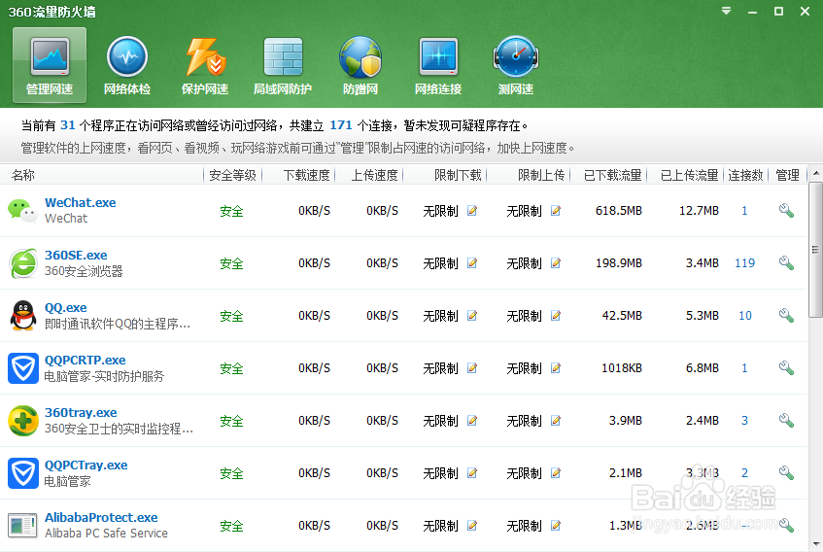Open manage wrench for 360SE.exe
823x552 pixels.
point(786,263)
